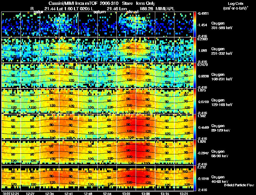Click the 0.7479 colorbar value
Screen dimensions: 256x195
(x=203, y=65)
